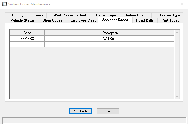This screenshot has width=188, height=124.
Task: Click the System Codes Maintenance window icon
Action: pyautogui.click(x=5, y=4)
